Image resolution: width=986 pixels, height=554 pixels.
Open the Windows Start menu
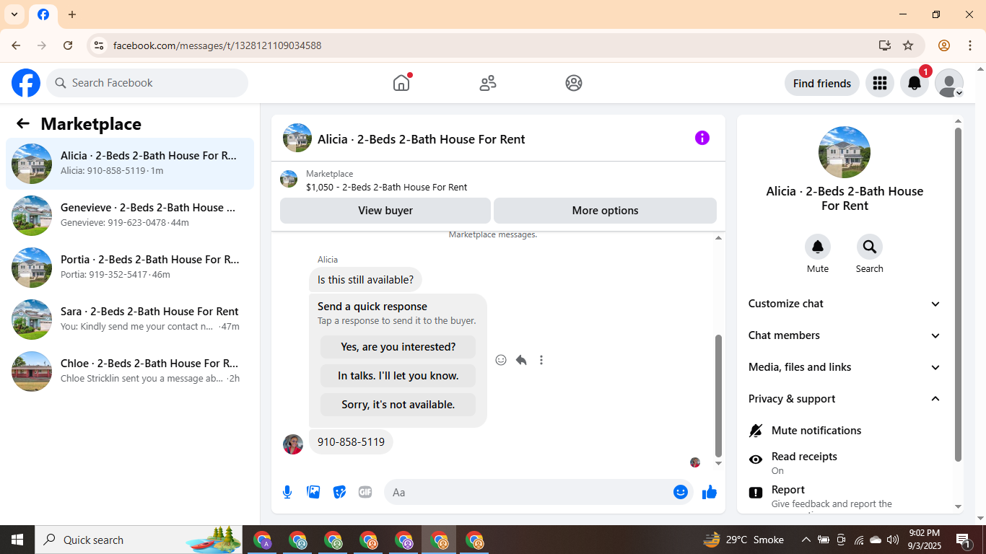[x=17, y=540]
